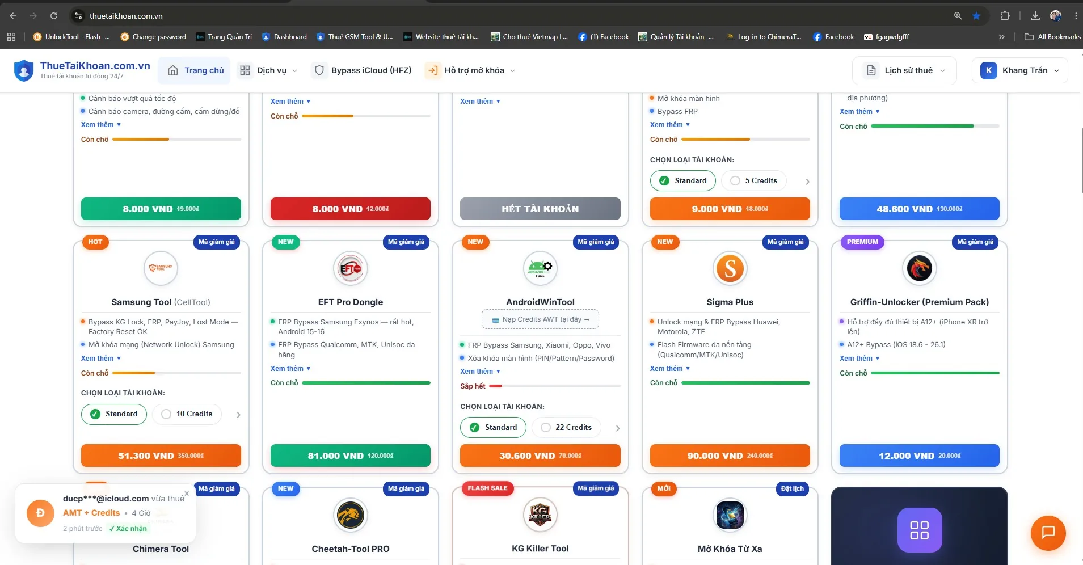1083x565 pixels.
Task: Expand Xem thêm under AndroidWinTool
Action: pyautogui.click(x=480, y=372)
